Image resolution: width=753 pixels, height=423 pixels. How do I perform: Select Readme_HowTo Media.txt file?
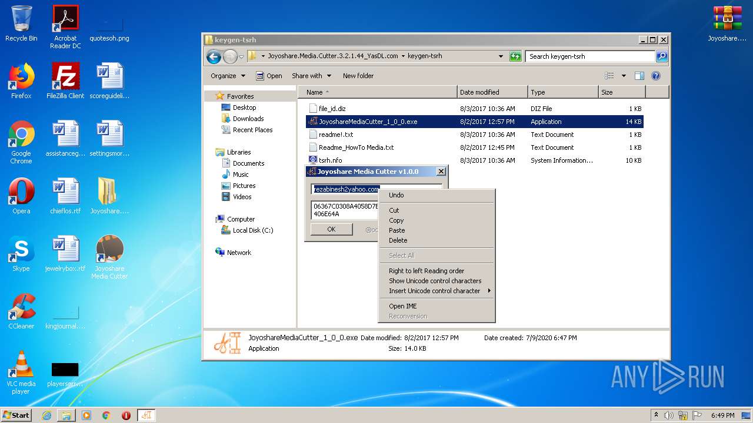pyautogui.click(x=475, y=147)
